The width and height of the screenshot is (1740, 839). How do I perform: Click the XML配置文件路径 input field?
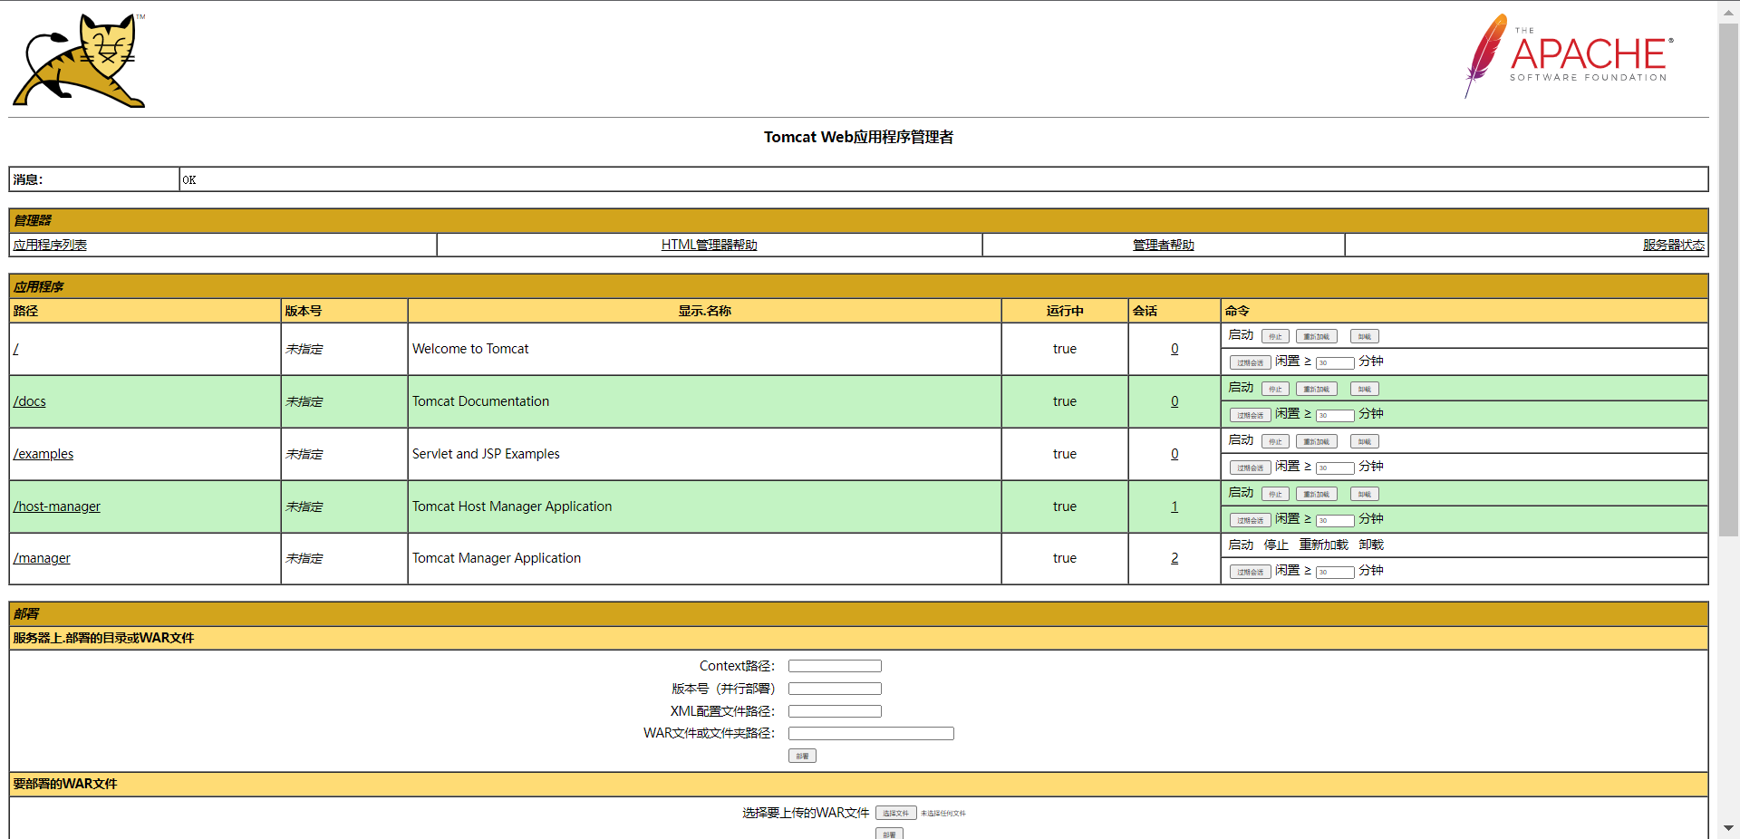point(835,711)
